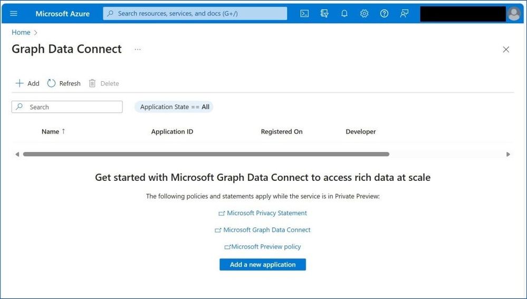The width and height of the screenshot is (527, 299).
Task: Open the Directories and subscriptions filter icon
Action: (324, 14)
